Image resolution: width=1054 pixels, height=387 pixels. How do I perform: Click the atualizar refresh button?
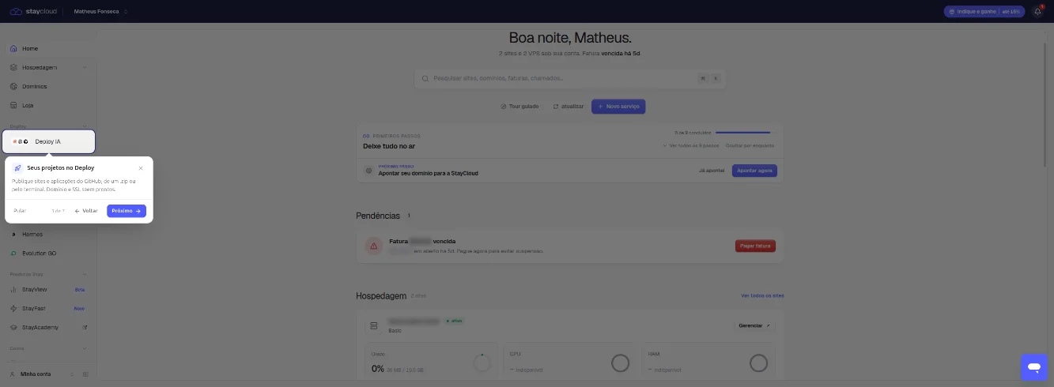tap(569, 106)
